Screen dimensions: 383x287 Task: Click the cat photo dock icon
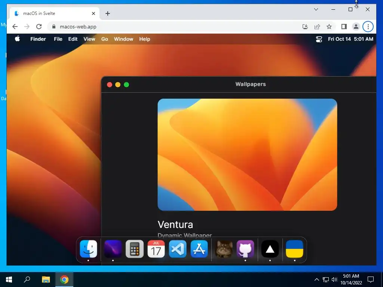click(x=224, y=249)
